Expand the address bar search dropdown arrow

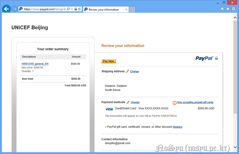[x=72, y=9]
